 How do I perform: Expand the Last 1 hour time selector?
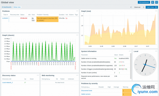152,7
